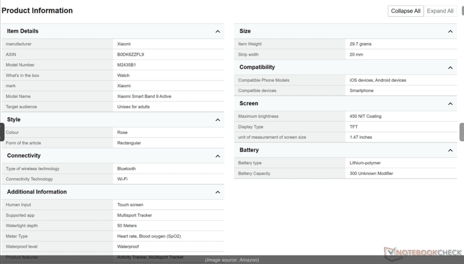Click the 'Item Details' section heading
464x264 pixels.
(x=23, y=31)
